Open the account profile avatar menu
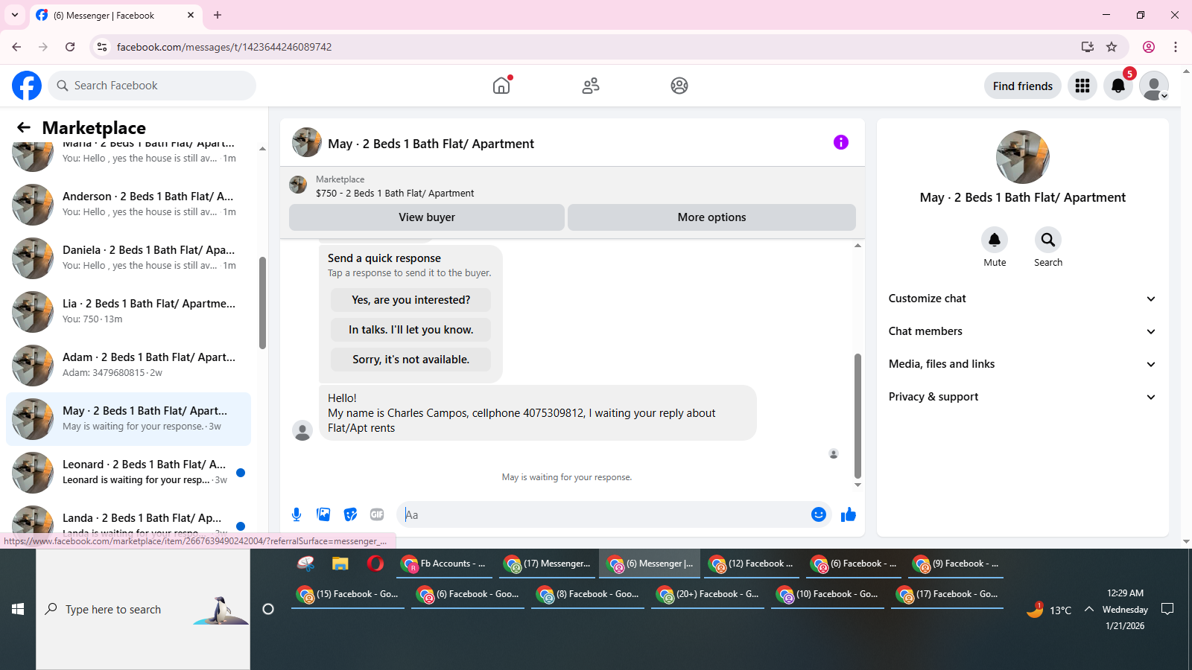Screen dimensions: 1192x670 tap(1154, 86)
